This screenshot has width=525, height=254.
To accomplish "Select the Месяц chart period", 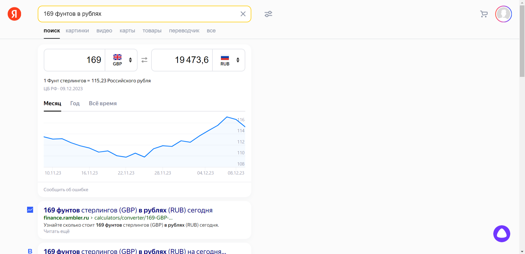I will (52, 103).
